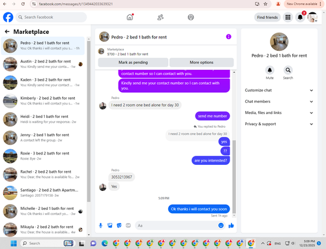Click the 'send me number' message bubble
This screenshot has width=326, height=249.
[x=213, y=116]
